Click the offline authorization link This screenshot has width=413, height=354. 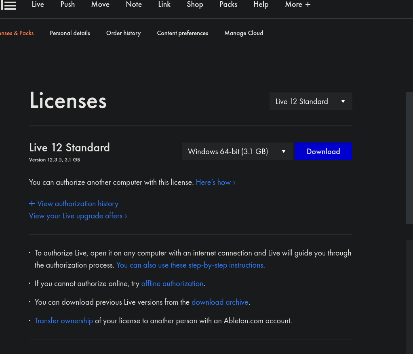tap(172, 284)
